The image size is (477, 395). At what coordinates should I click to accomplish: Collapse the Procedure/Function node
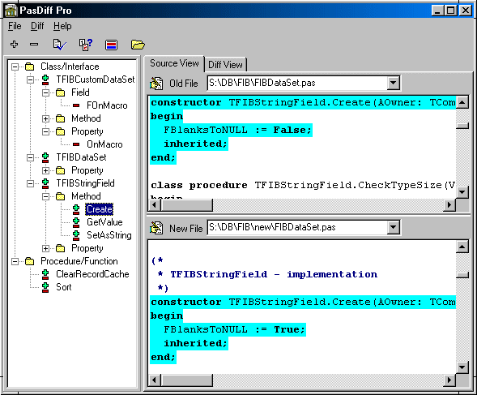pyautogui.click(x=15, y=261)
